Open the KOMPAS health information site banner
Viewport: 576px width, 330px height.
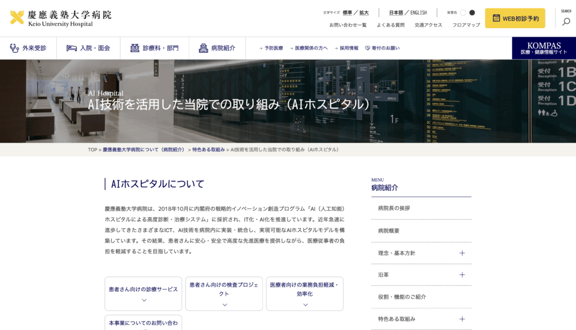point(543,48)
